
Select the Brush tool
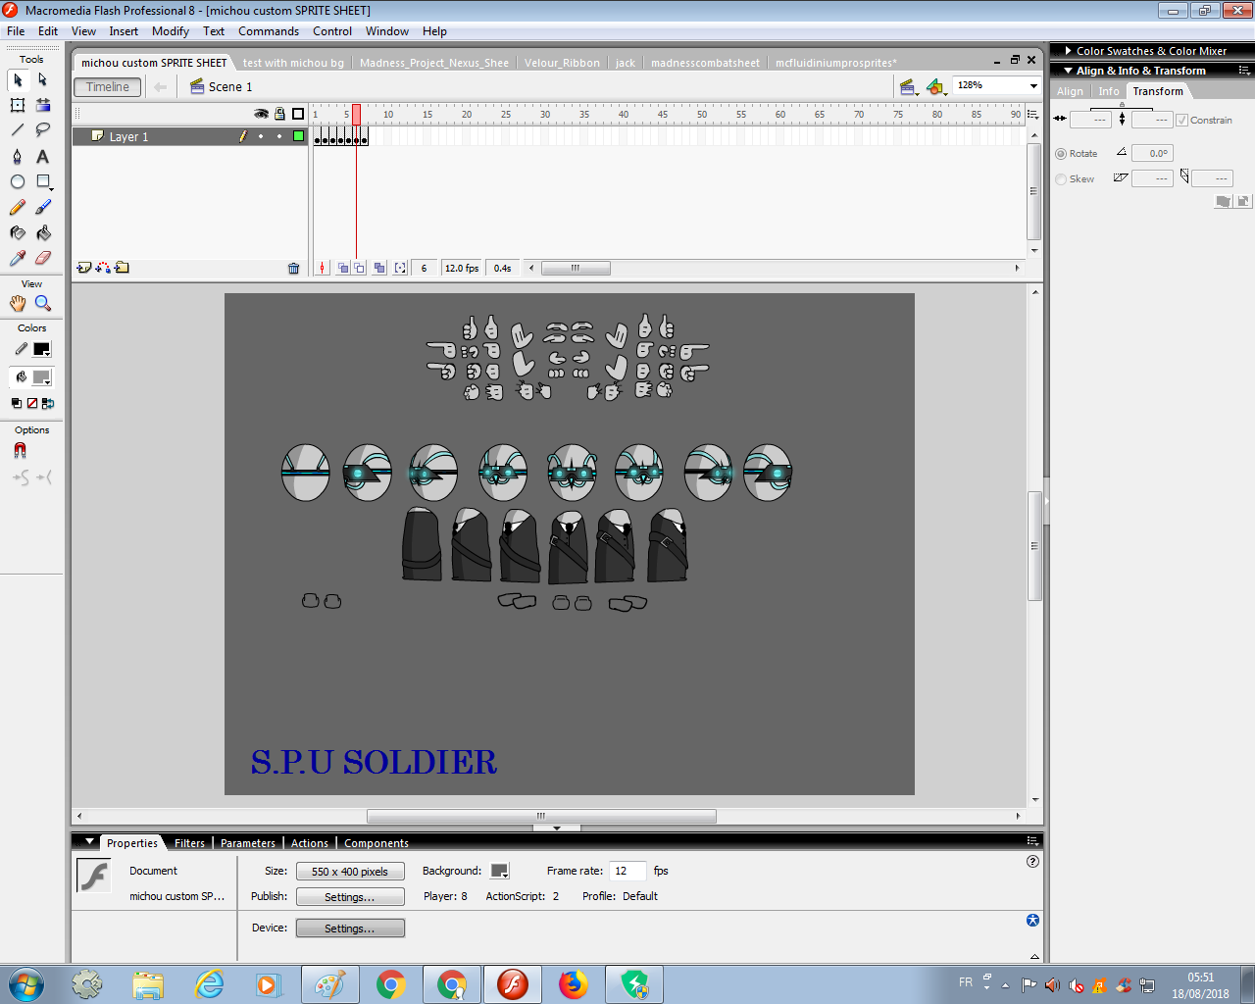(x=43, y=207)
